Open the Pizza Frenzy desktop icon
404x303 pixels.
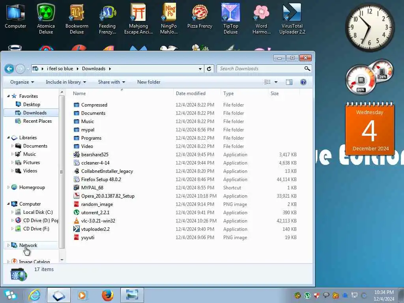200,16
